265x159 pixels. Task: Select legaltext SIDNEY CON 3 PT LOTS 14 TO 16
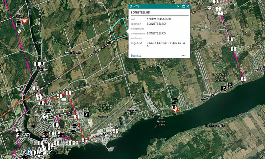(166, 44)
